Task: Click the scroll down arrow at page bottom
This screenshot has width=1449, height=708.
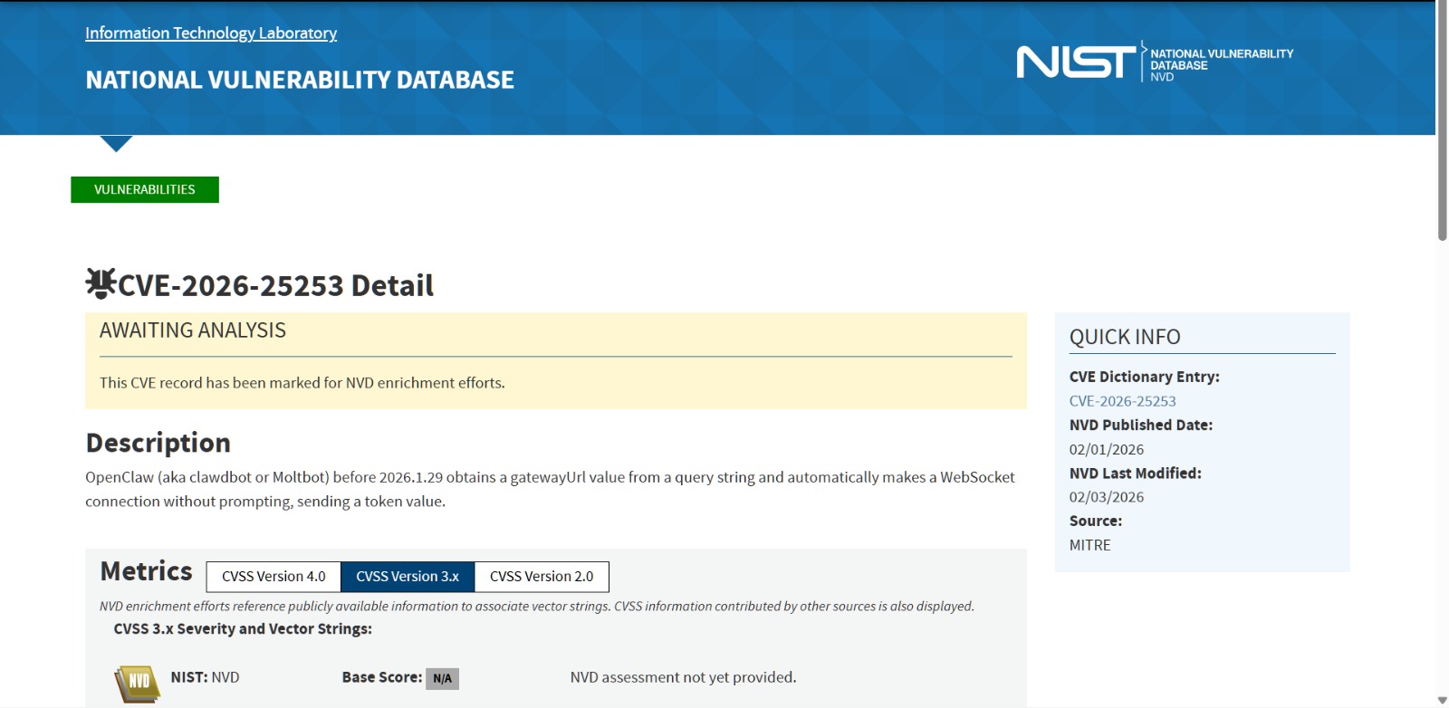Action: 1442,700
